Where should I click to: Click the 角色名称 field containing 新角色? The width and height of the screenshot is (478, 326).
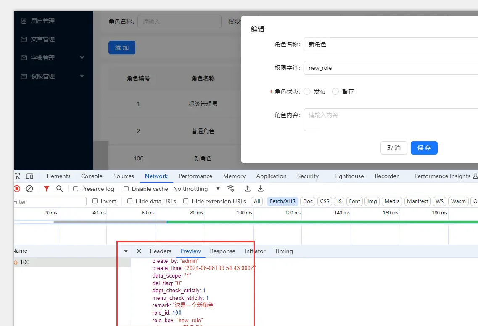391,44
